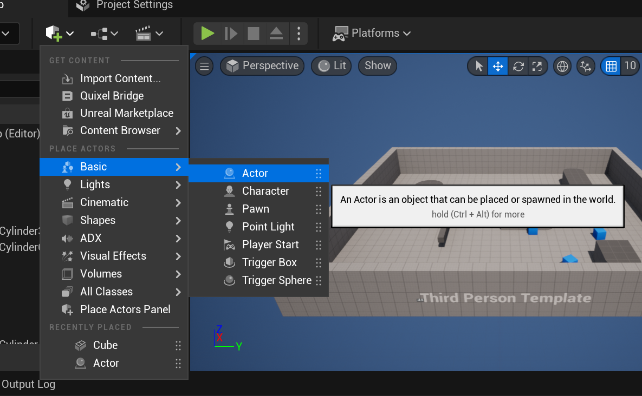
Task: Place the recently used Actor at the bottom
Action: pos(114,364)
